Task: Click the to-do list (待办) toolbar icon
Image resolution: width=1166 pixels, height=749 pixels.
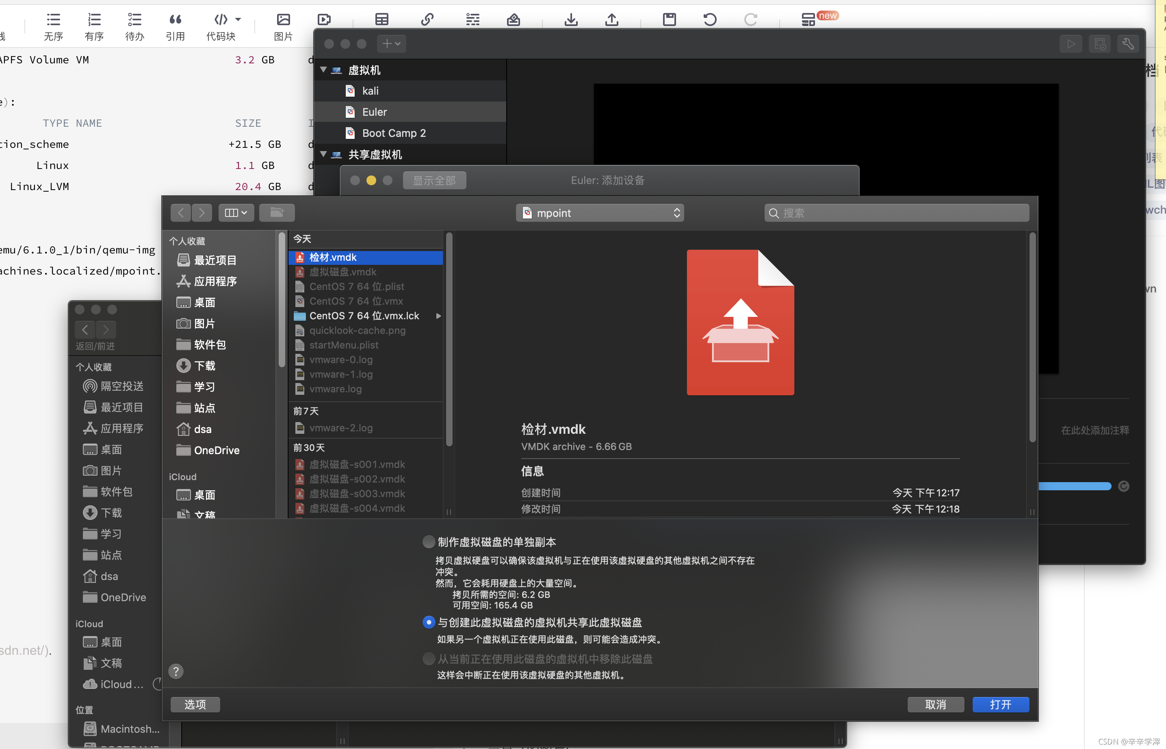Action: [x=135, y=19]
